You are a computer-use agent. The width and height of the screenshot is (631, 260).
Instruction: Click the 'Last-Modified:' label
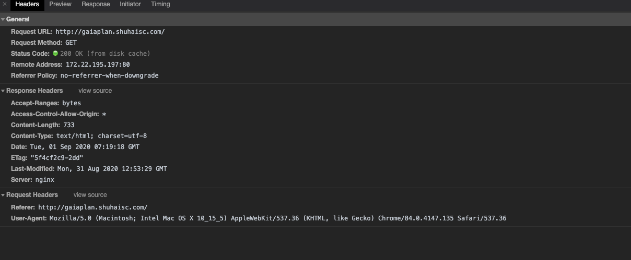(x=33, y=169)
